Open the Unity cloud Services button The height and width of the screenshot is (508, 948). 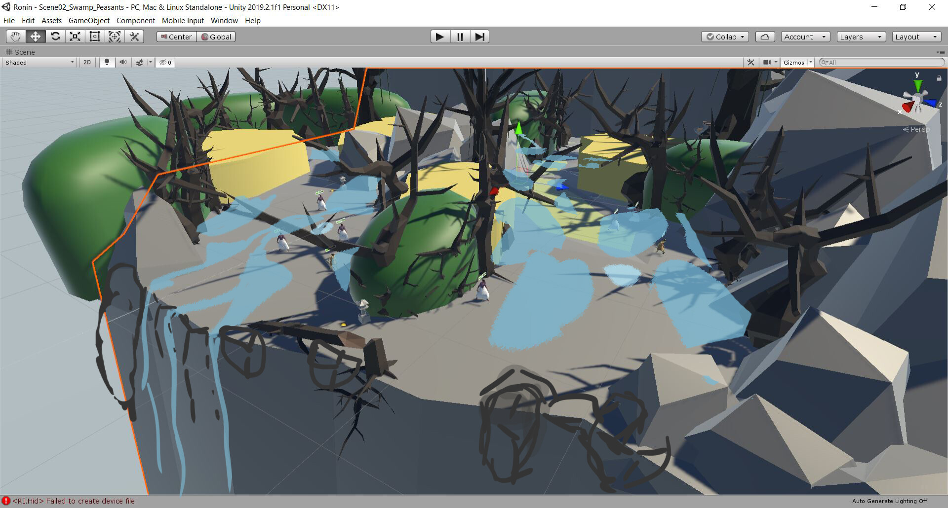coord(765,36)
